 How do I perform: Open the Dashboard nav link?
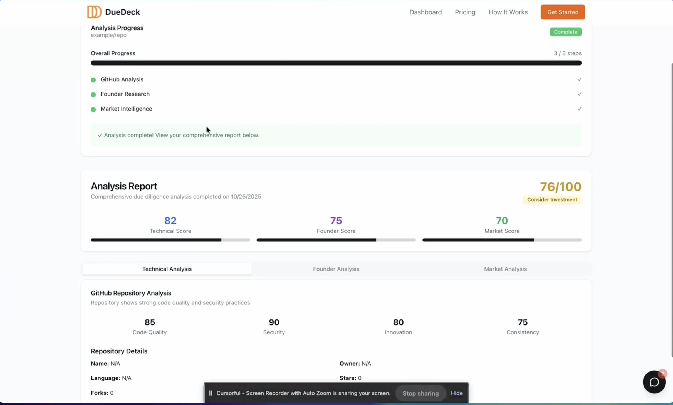click(425, 12)
